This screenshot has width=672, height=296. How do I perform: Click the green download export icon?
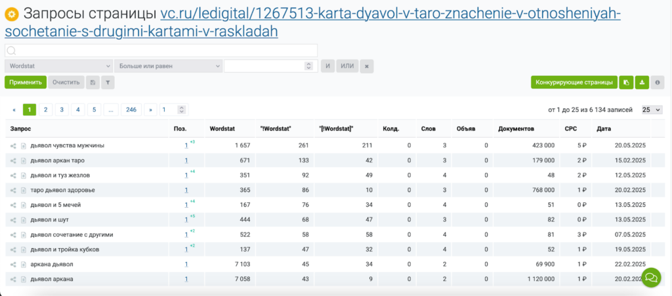pyautogui.click(x=642, y=83)
